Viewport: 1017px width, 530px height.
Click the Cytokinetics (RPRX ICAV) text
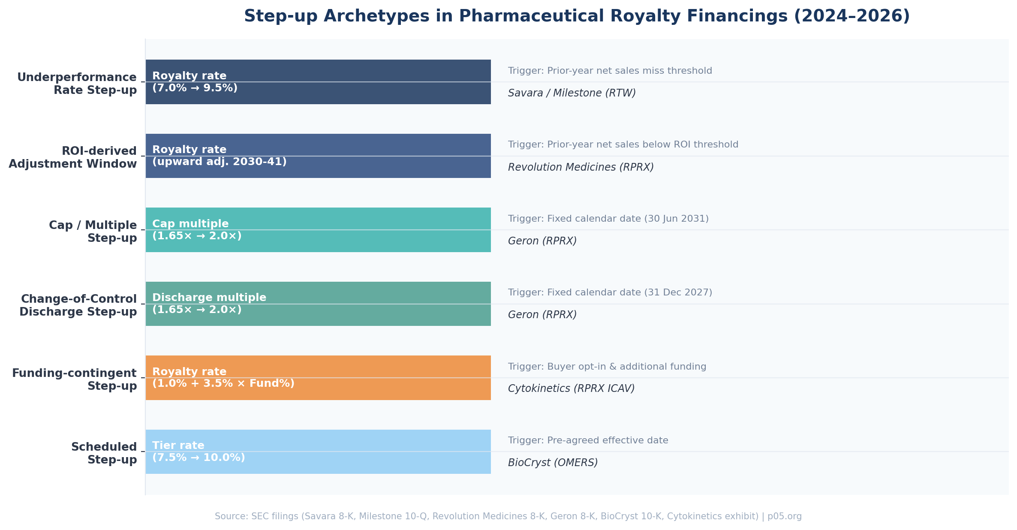pyautogui.click(x=571, y=388)
